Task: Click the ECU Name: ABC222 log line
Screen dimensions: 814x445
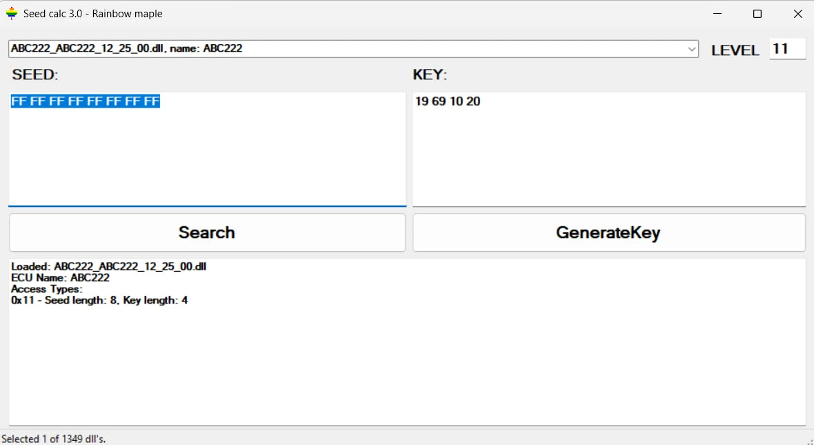Action: (61, 277)
